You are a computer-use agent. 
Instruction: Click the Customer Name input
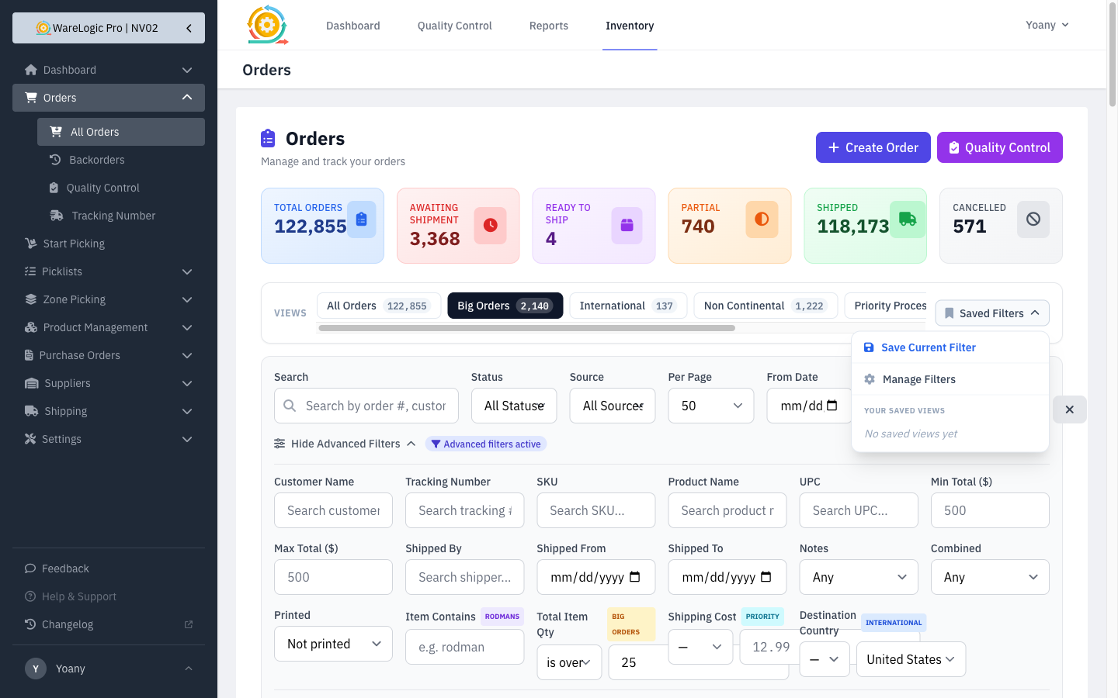pos(334,510)
